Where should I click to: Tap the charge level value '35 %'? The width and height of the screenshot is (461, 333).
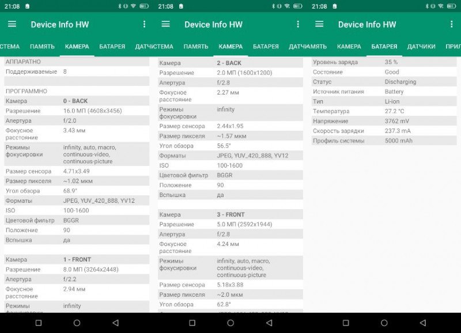[x=391, y=62]
